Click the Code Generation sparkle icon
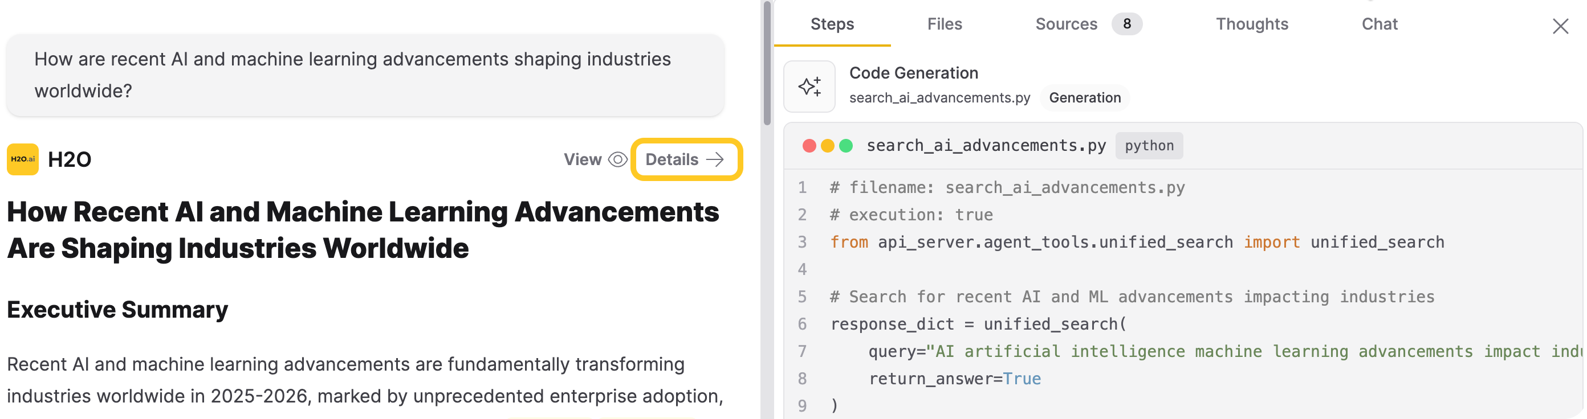The image size is (1587, 419). pos(809,87)
